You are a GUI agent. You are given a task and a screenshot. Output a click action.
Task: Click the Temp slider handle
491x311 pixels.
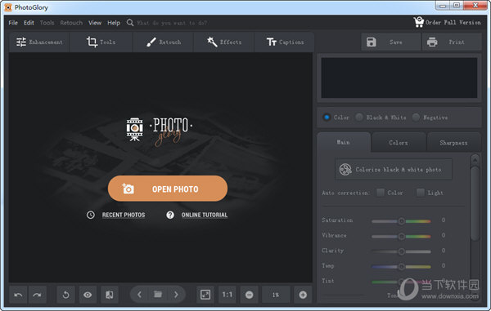pos(401,267)
